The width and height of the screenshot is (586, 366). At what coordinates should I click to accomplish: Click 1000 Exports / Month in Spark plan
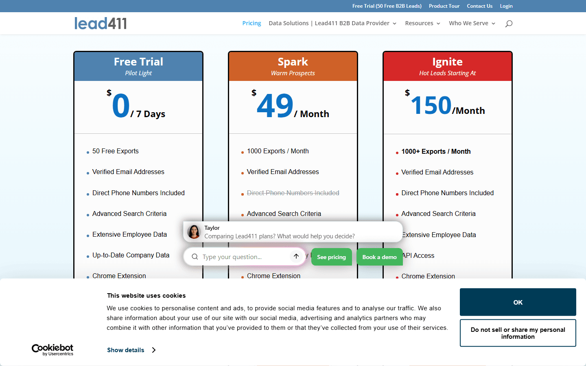click(x=278, y=151)
